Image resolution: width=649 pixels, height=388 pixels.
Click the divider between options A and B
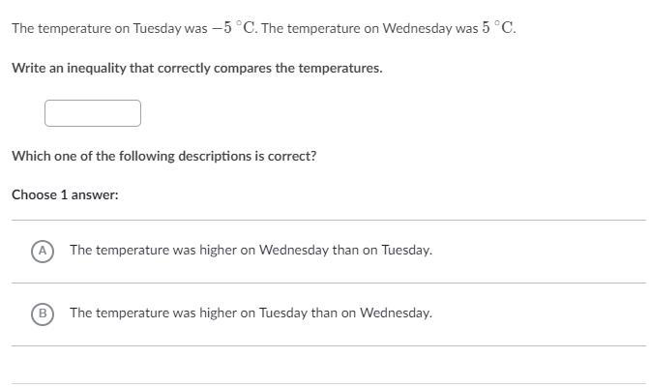[x=329, y=284]
